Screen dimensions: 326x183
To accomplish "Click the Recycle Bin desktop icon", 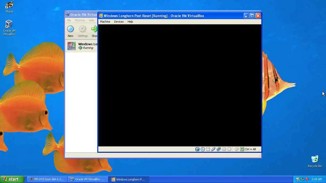I will point(315,161).
